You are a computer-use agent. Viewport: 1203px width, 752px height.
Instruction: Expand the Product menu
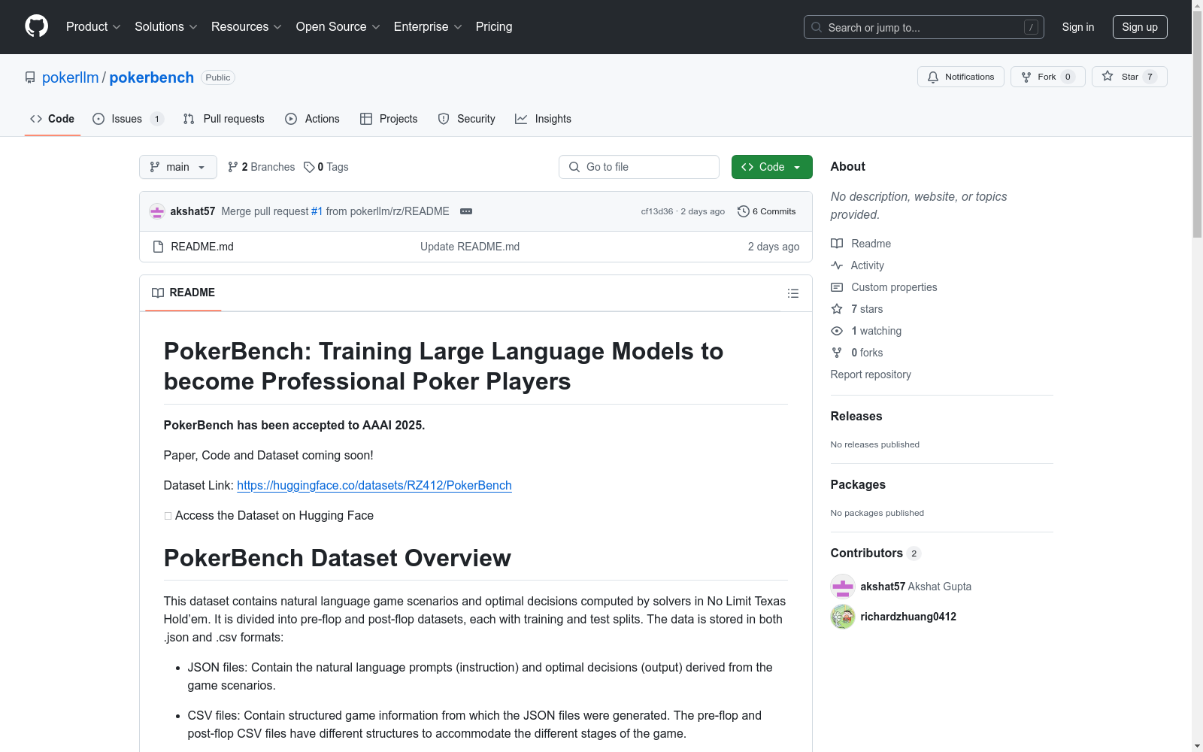click(x=93, y=26)
